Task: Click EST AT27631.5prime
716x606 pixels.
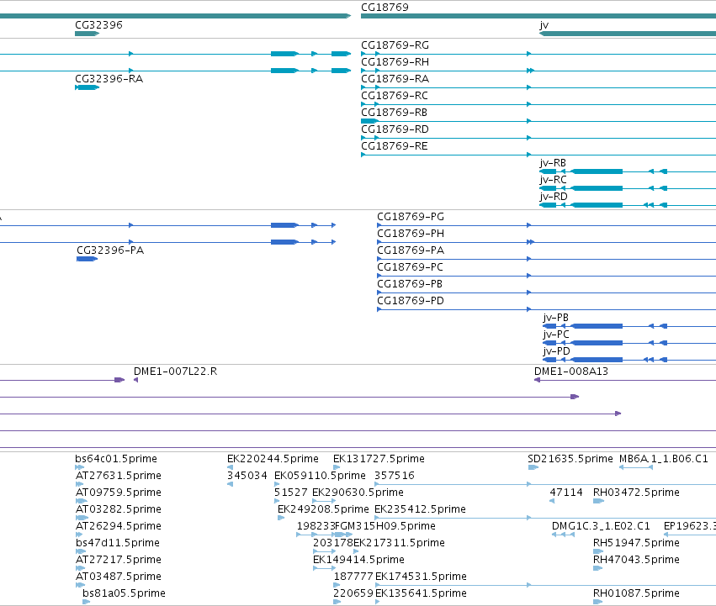Action: [119, 476]
